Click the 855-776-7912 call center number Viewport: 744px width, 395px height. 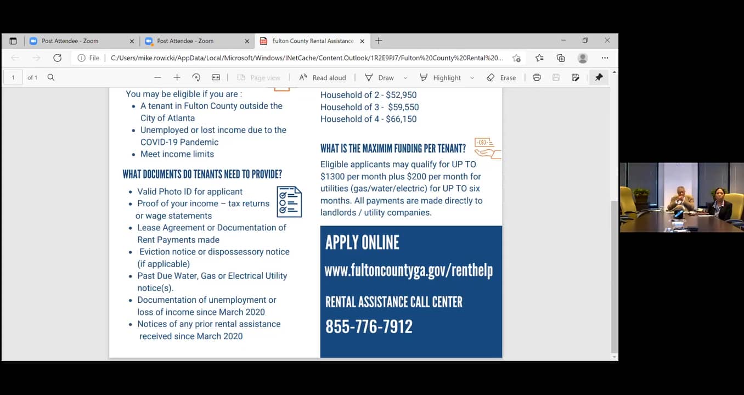(x=369, y=326)
